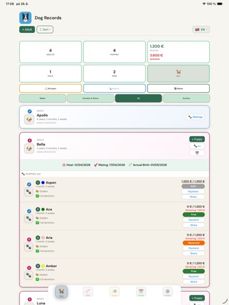Tap Amber's number 4 badge
The height and width of the screenshot is (305, 229).
pyautogui.click(x=38, y=266)
